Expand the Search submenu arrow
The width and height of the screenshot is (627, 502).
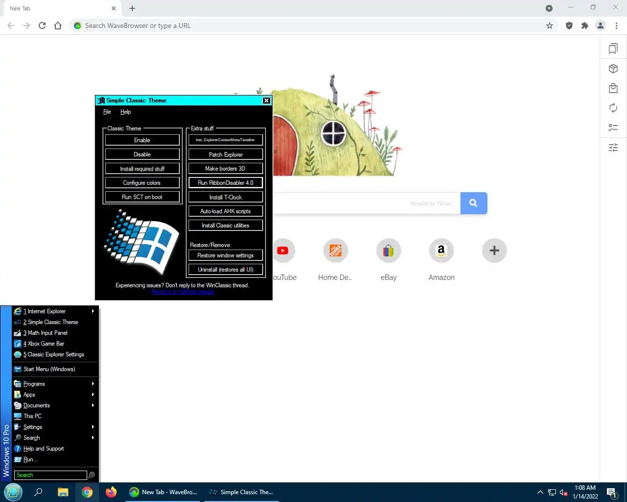[93, 438]
